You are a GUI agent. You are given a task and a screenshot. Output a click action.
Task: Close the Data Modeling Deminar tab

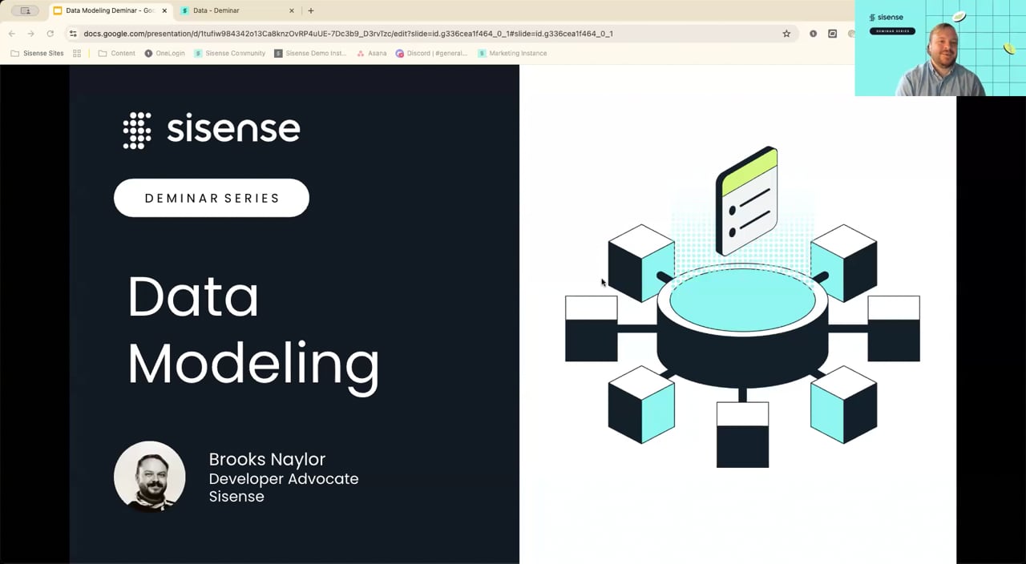[164, 10]
